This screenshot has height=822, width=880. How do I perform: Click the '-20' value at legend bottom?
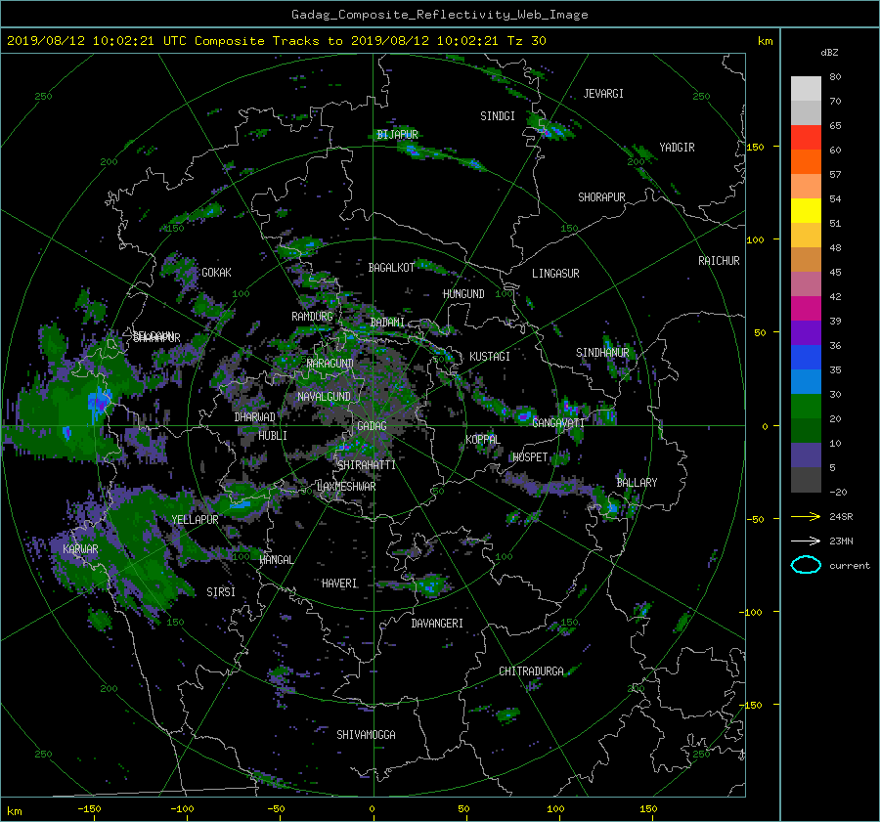coord(838,492)
